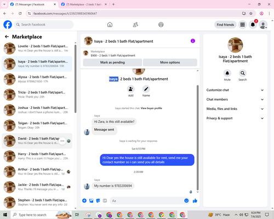Viewport: 274px width, 219px height.
Task: Open the Facebook menu grid icon
Action: 242,25
